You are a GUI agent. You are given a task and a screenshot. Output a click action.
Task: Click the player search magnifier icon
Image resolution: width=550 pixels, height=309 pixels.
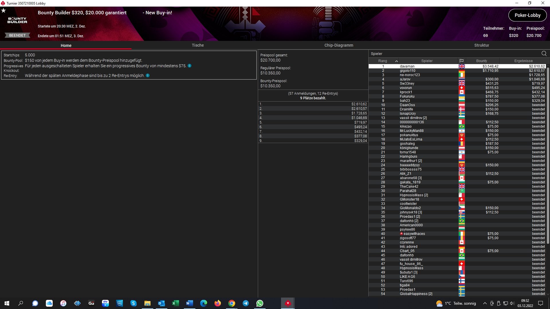tap(544, 54)
